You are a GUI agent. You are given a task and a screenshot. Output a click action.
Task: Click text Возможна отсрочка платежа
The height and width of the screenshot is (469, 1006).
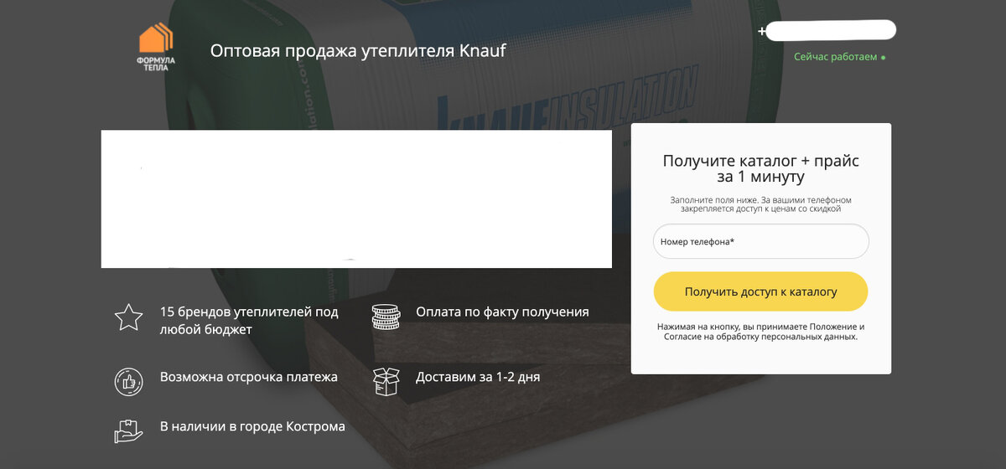249,377
